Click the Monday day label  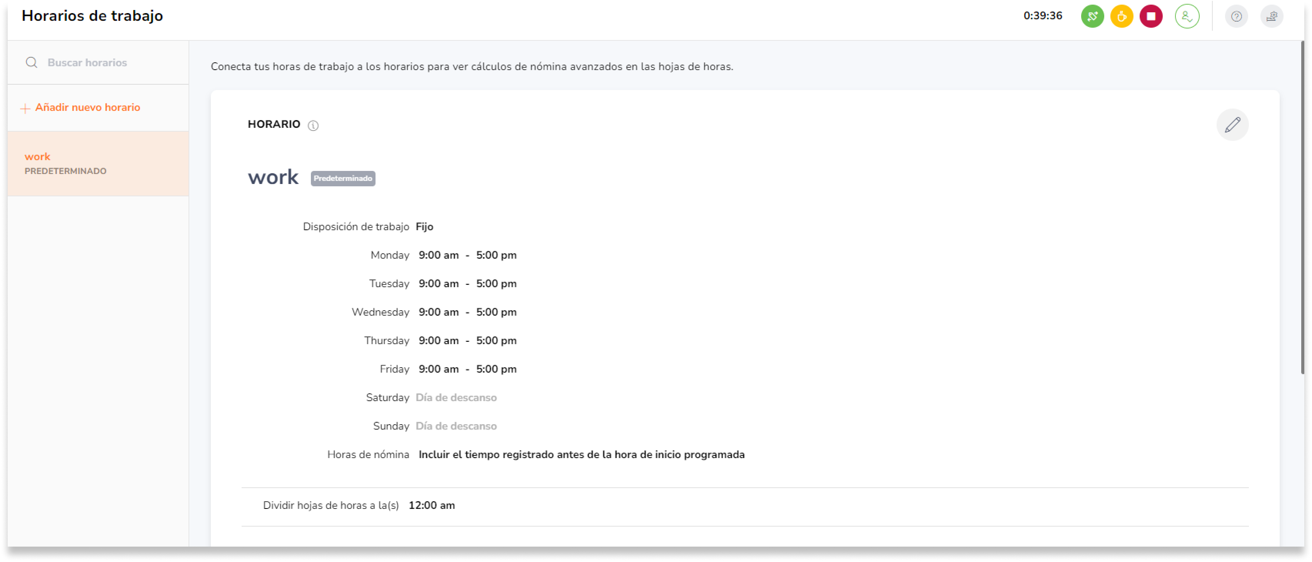coord(390,255)
